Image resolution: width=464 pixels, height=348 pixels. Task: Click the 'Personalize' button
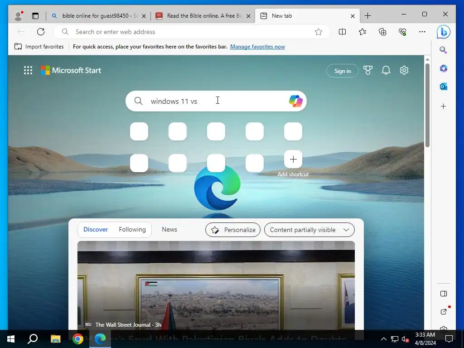233,230
